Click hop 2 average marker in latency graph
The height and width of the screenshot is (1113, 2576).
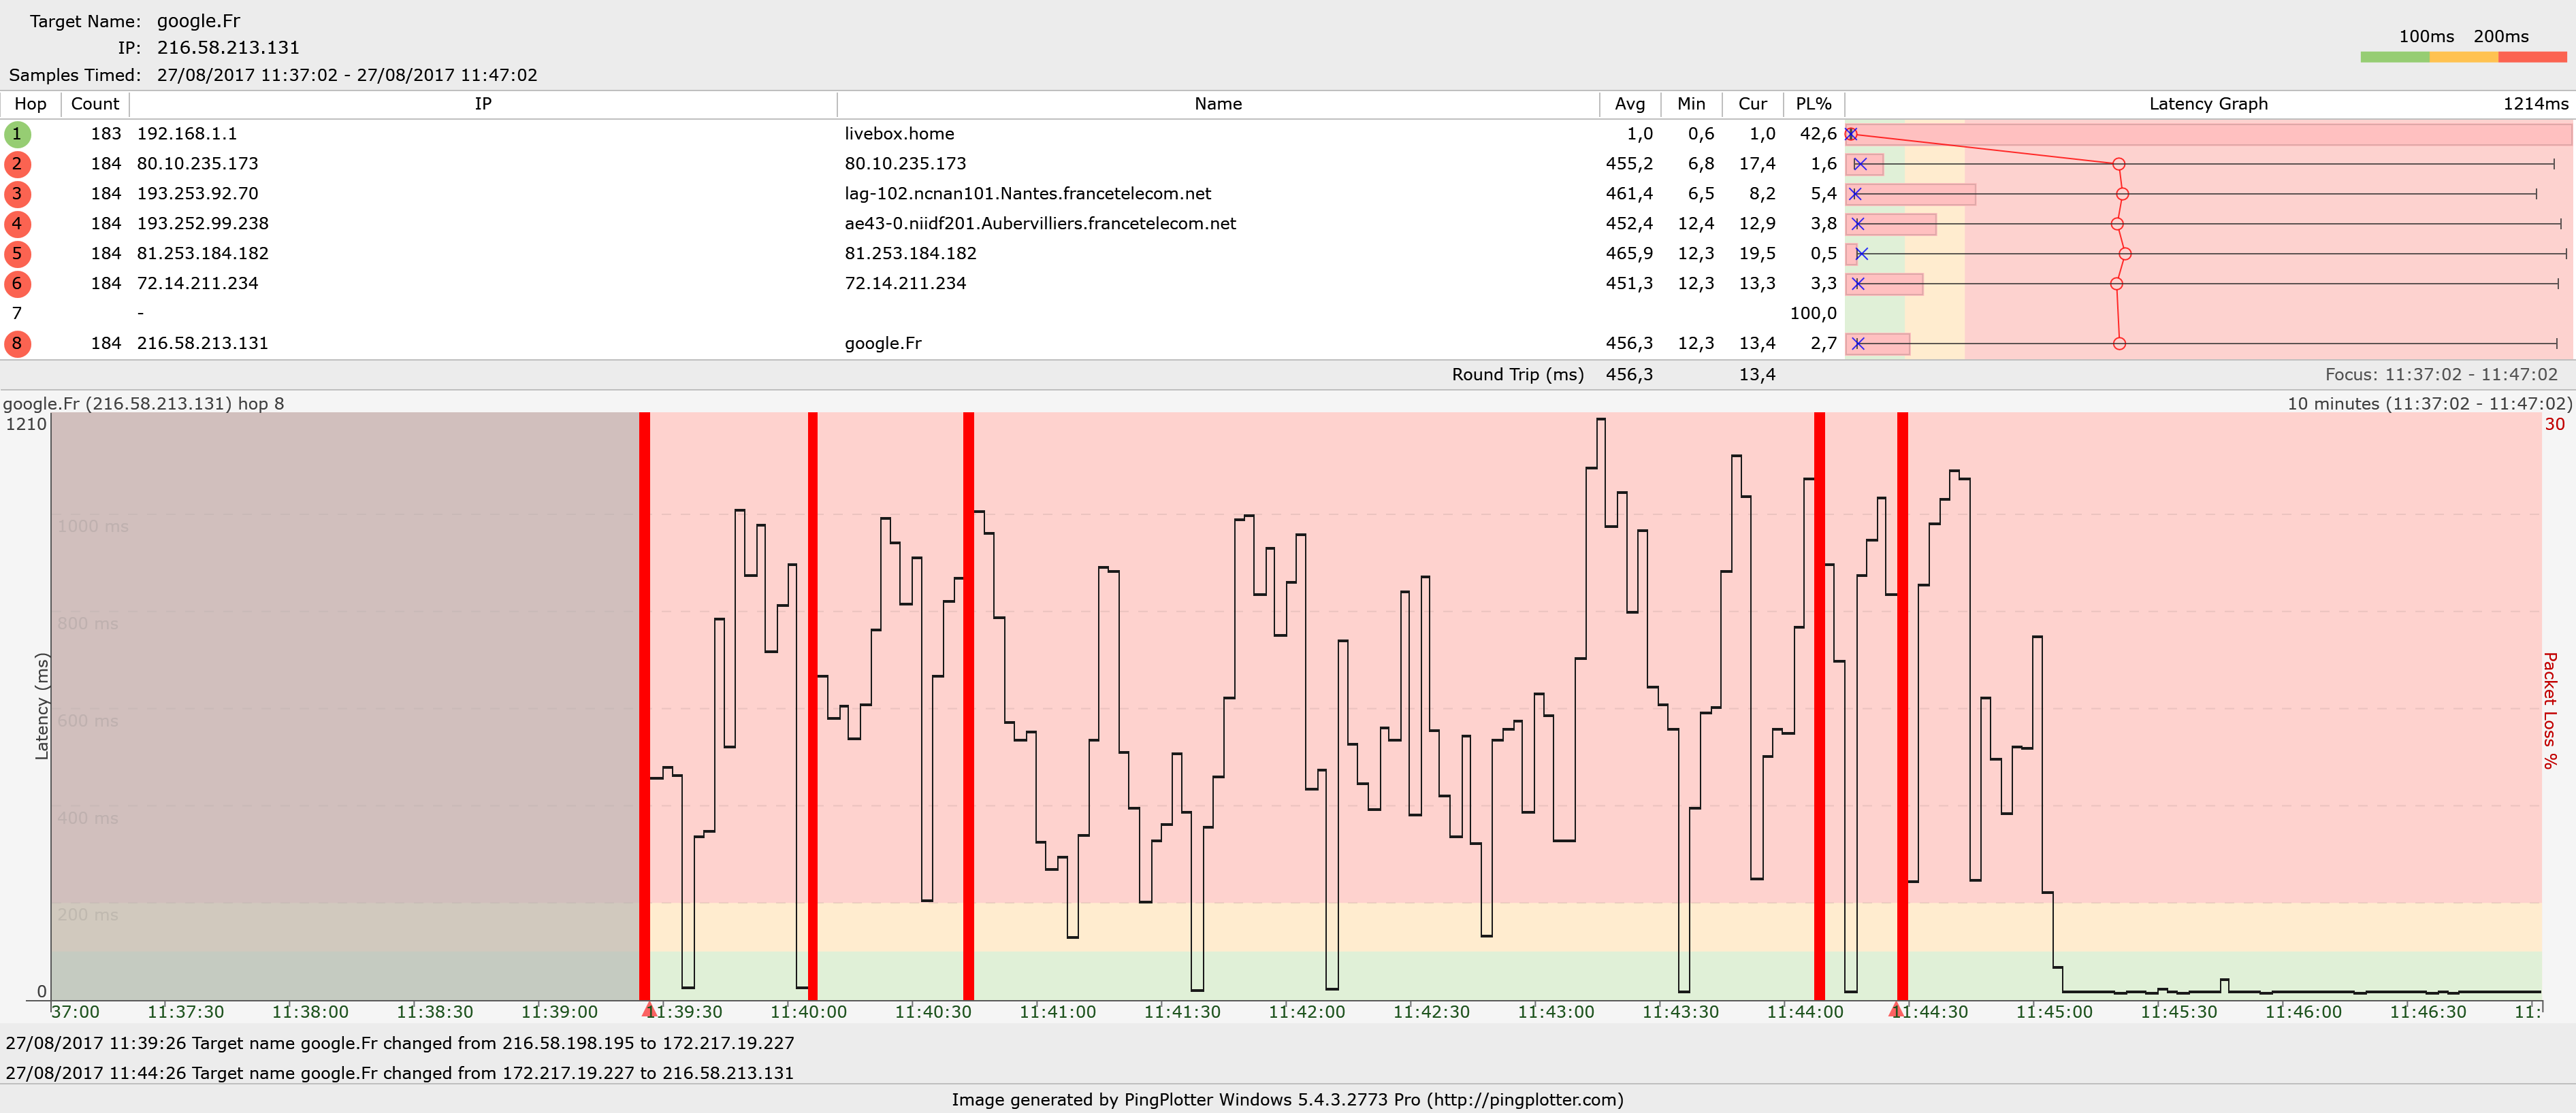pos(2118,164)
